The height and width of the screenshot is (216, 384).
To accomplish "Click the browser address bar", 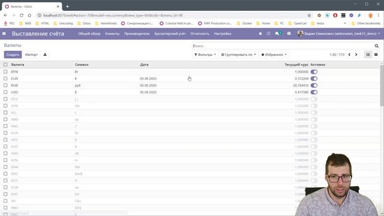I will click(x=172, y=15).
